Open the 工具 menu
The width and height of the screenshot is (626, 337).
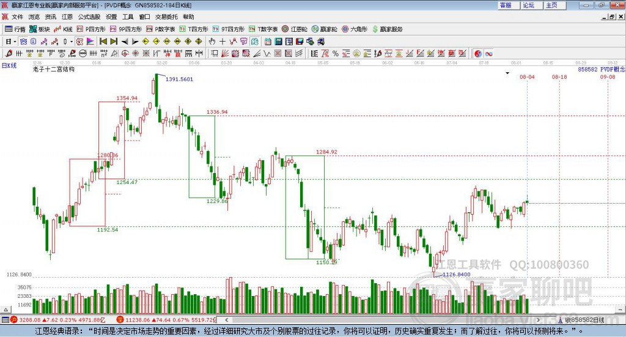tap(128, 17)
